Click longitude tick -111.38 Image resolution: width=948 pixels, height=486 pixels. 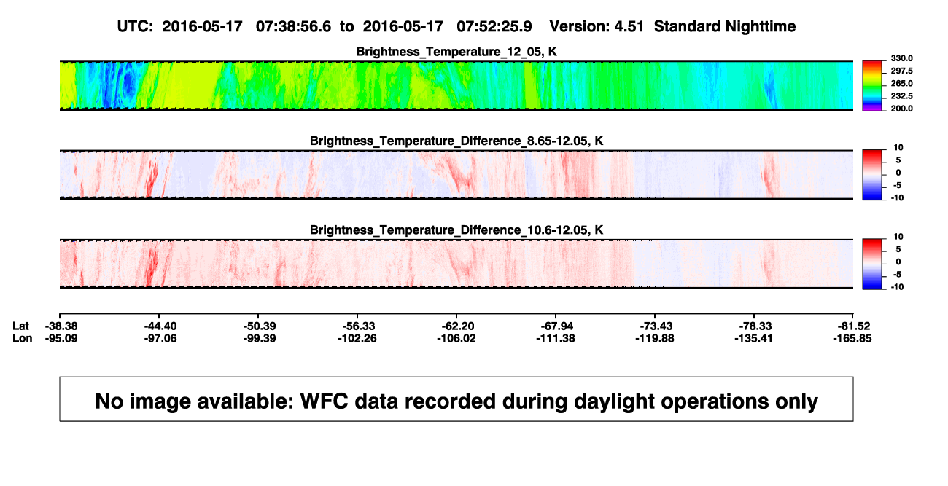coord(557,338)
